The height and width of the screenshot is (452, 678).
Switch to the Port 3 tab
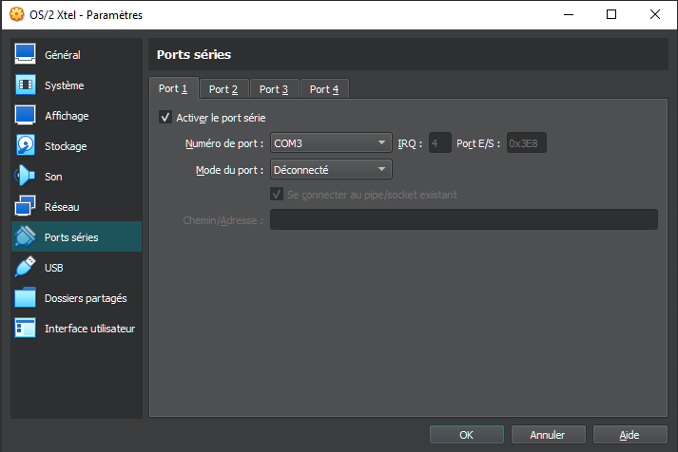[x=274, y=89]
